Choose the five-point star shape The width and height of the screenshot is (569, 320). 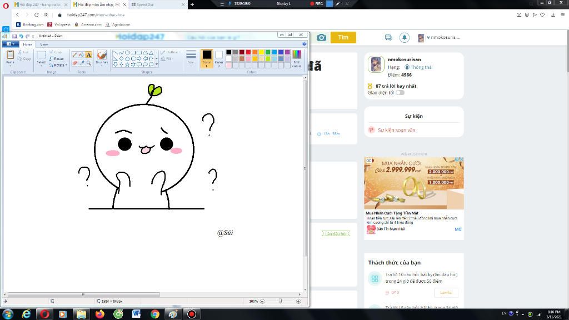pyautogui.click(x=127, y=64)
